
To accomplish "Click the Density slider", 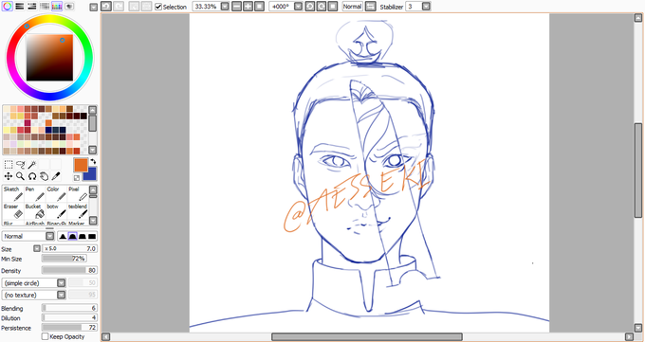I will pyautogui.click(x=69, y=271).
